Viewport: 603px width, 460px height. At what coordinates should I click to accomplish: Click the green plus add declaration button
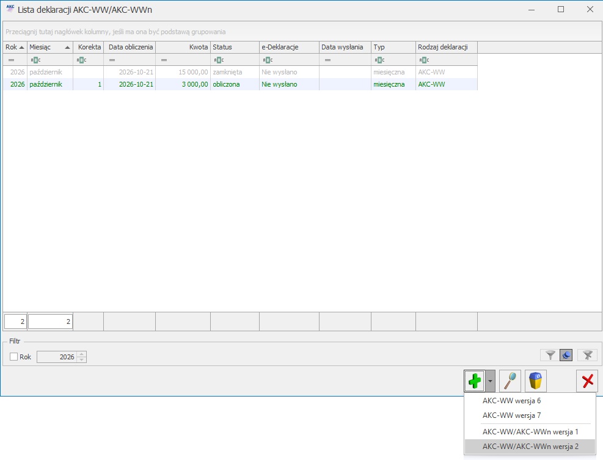click(475, 381)
